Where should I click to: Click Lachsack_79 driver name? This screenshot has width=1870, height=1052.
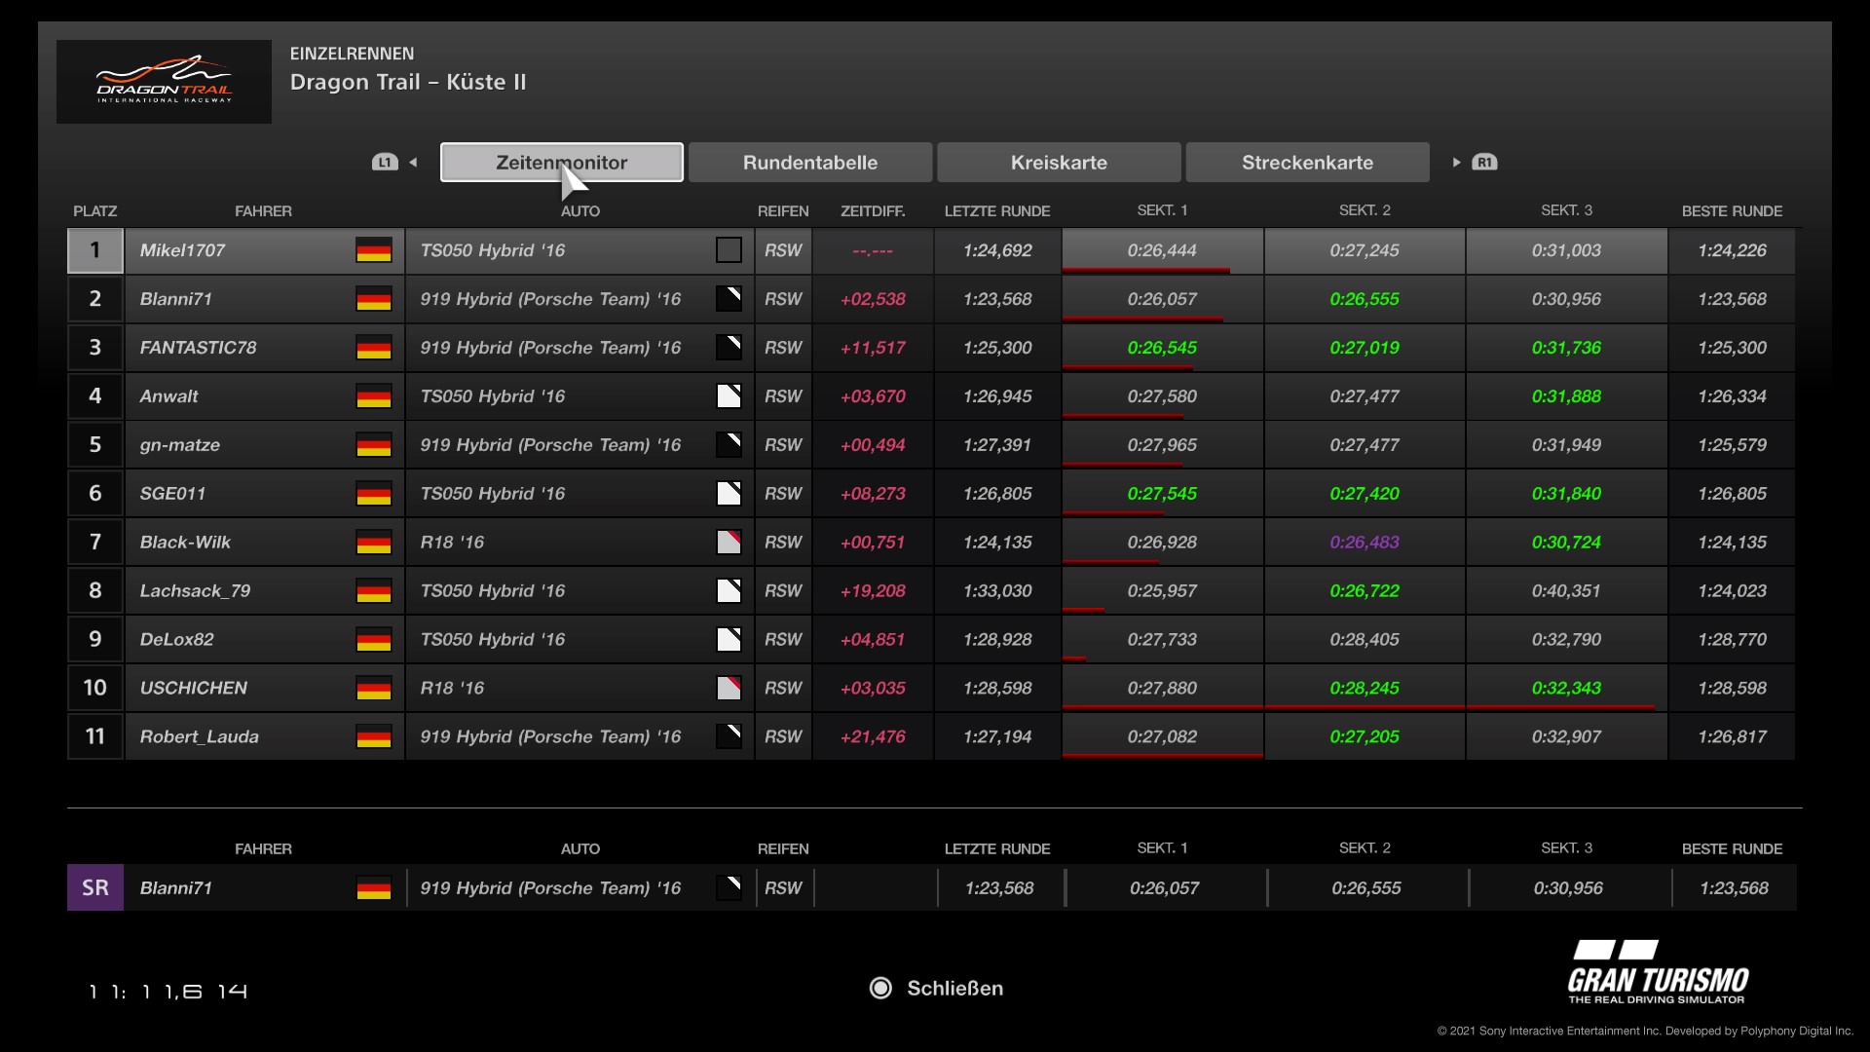tap(195, 591)
